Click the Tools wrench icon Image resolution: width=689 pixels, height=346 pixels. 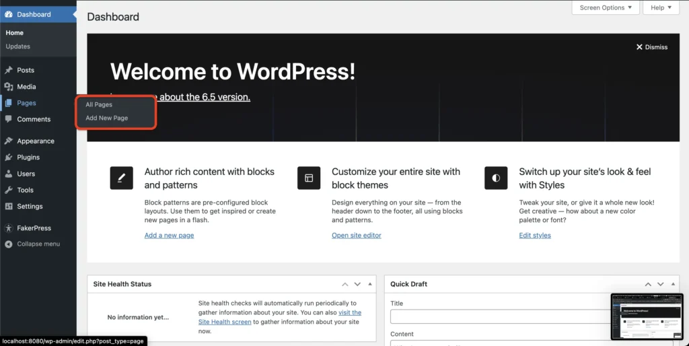(x=8, y=191)
